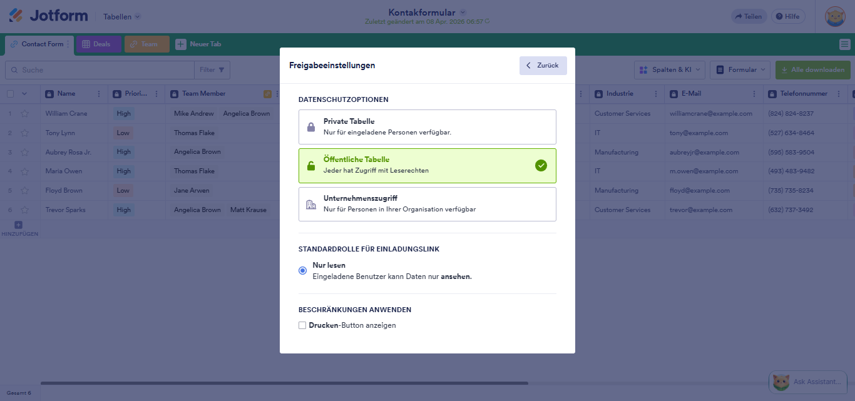The width and height of the screenshot is (855, 401).
Task: Check the Drucken-Button anzeigen checkbox
Action: coord(302,325)
